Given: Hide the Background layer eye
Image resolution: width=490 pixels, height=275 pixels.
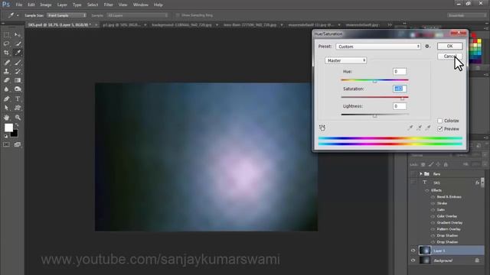Looking at the screenshot, I should pyautogui.click(x=413, y=260).
